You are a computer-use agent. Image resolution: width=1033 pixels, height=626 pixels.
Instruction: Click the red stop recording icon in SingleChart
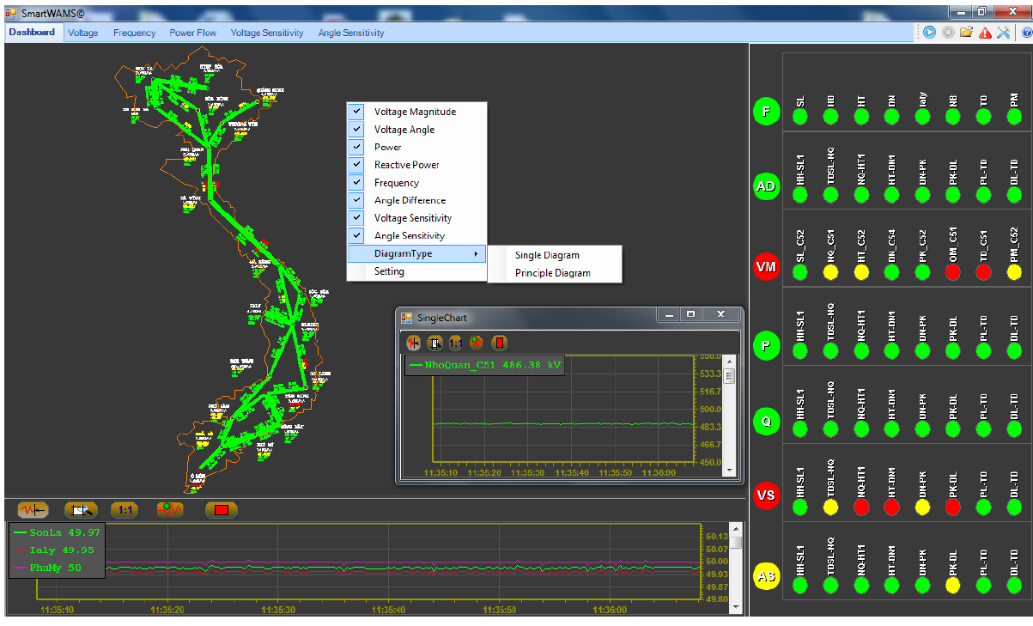pyautogui.click(x=500, y=343)
